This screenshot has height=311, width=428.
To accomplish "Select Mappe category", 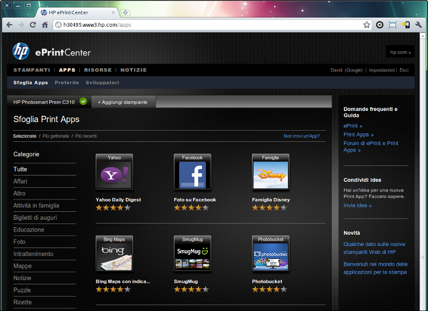I will coord(22,266).
